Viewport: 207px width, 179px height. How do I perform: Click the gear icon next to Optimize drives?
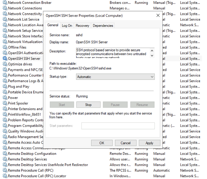[5, 64]
